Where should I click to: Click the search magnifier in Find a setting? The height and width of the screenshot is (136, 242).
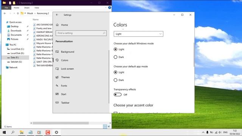click(104, 33)
